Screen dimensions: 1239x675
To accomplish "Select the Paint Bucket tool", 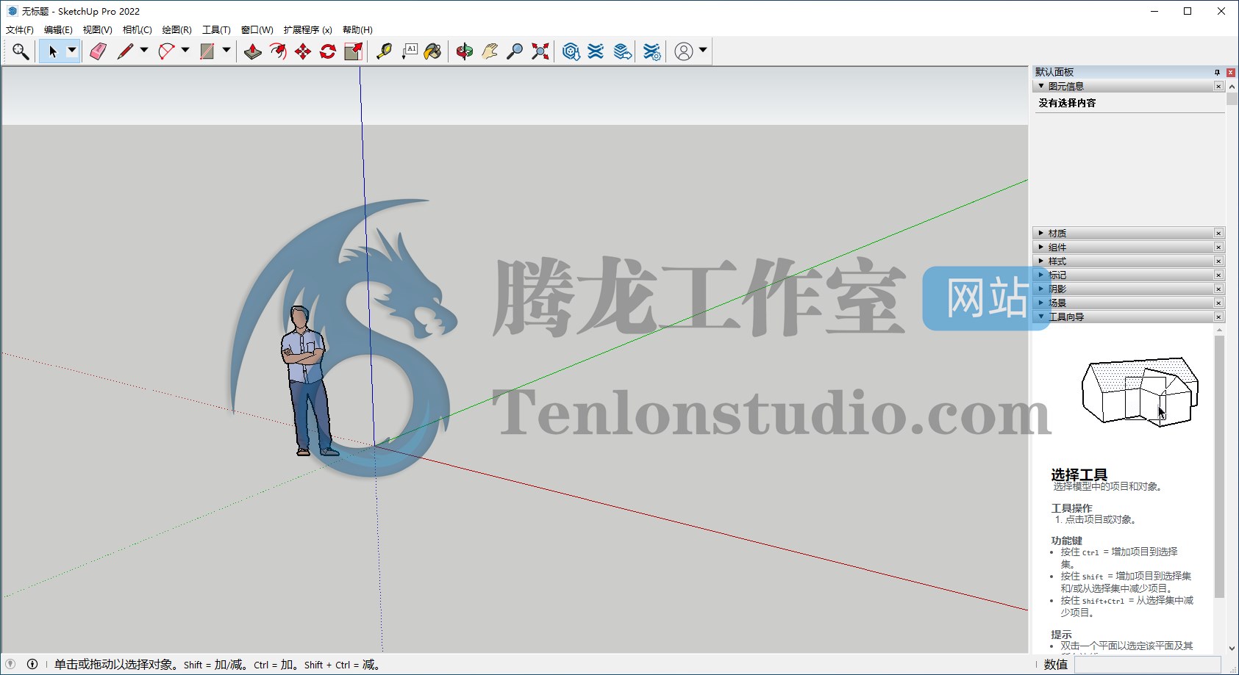I will click(x=433, y=51).
